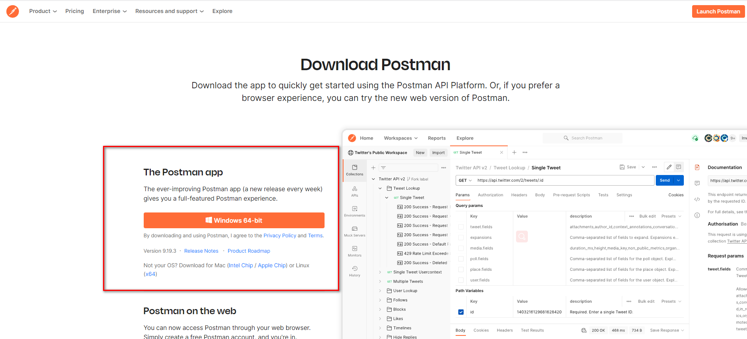The image size is (747, 339).
Task: Open the APIs sidebar panel
Action: coord(355,191)
